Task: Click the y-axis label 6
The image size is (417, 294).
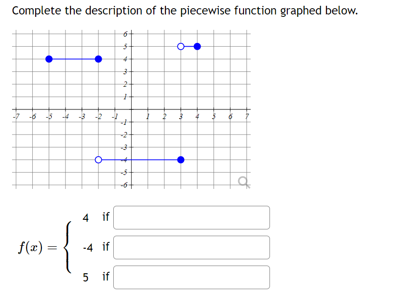Action: 125,34
